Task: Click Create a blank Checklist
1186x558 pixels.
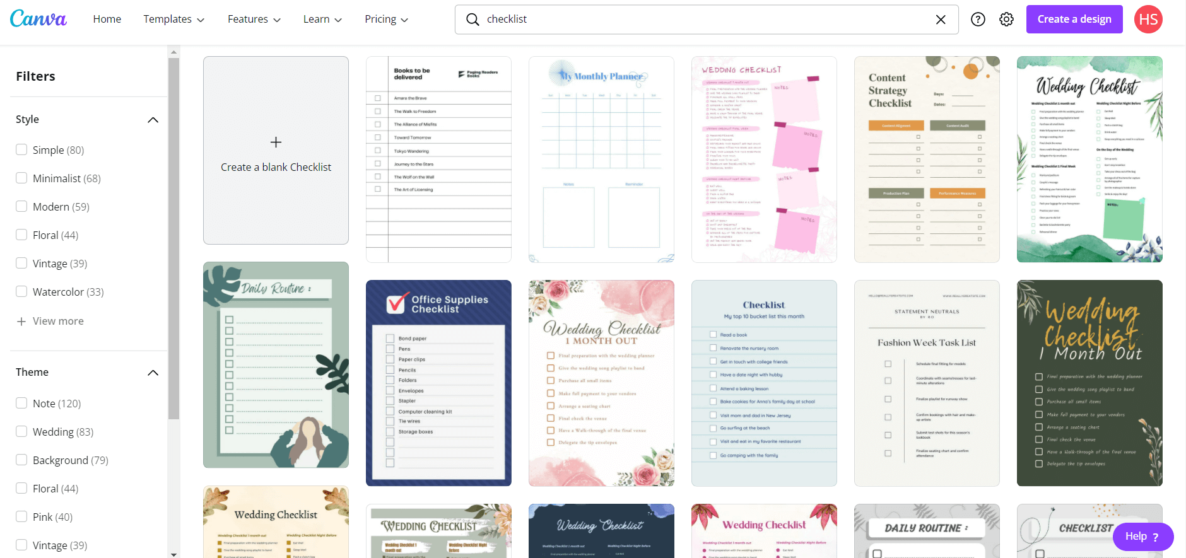Action: (x=276, y=151)
